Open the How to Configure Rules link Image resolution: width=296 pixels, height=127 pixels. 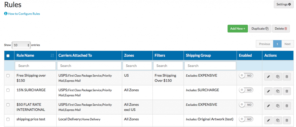tap(22, 14)
